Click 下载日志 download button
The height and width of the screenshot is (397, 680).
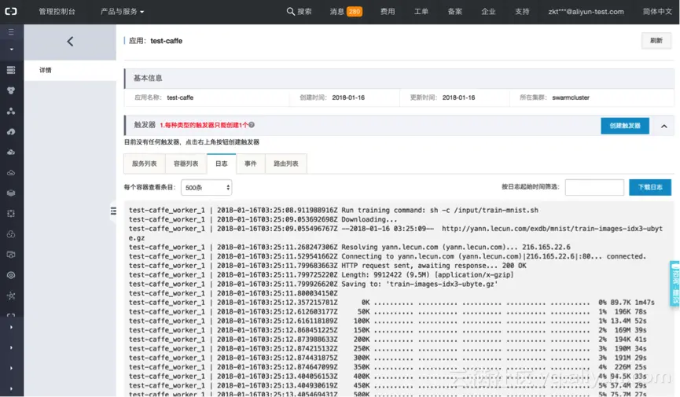click(x=650, y=187)
